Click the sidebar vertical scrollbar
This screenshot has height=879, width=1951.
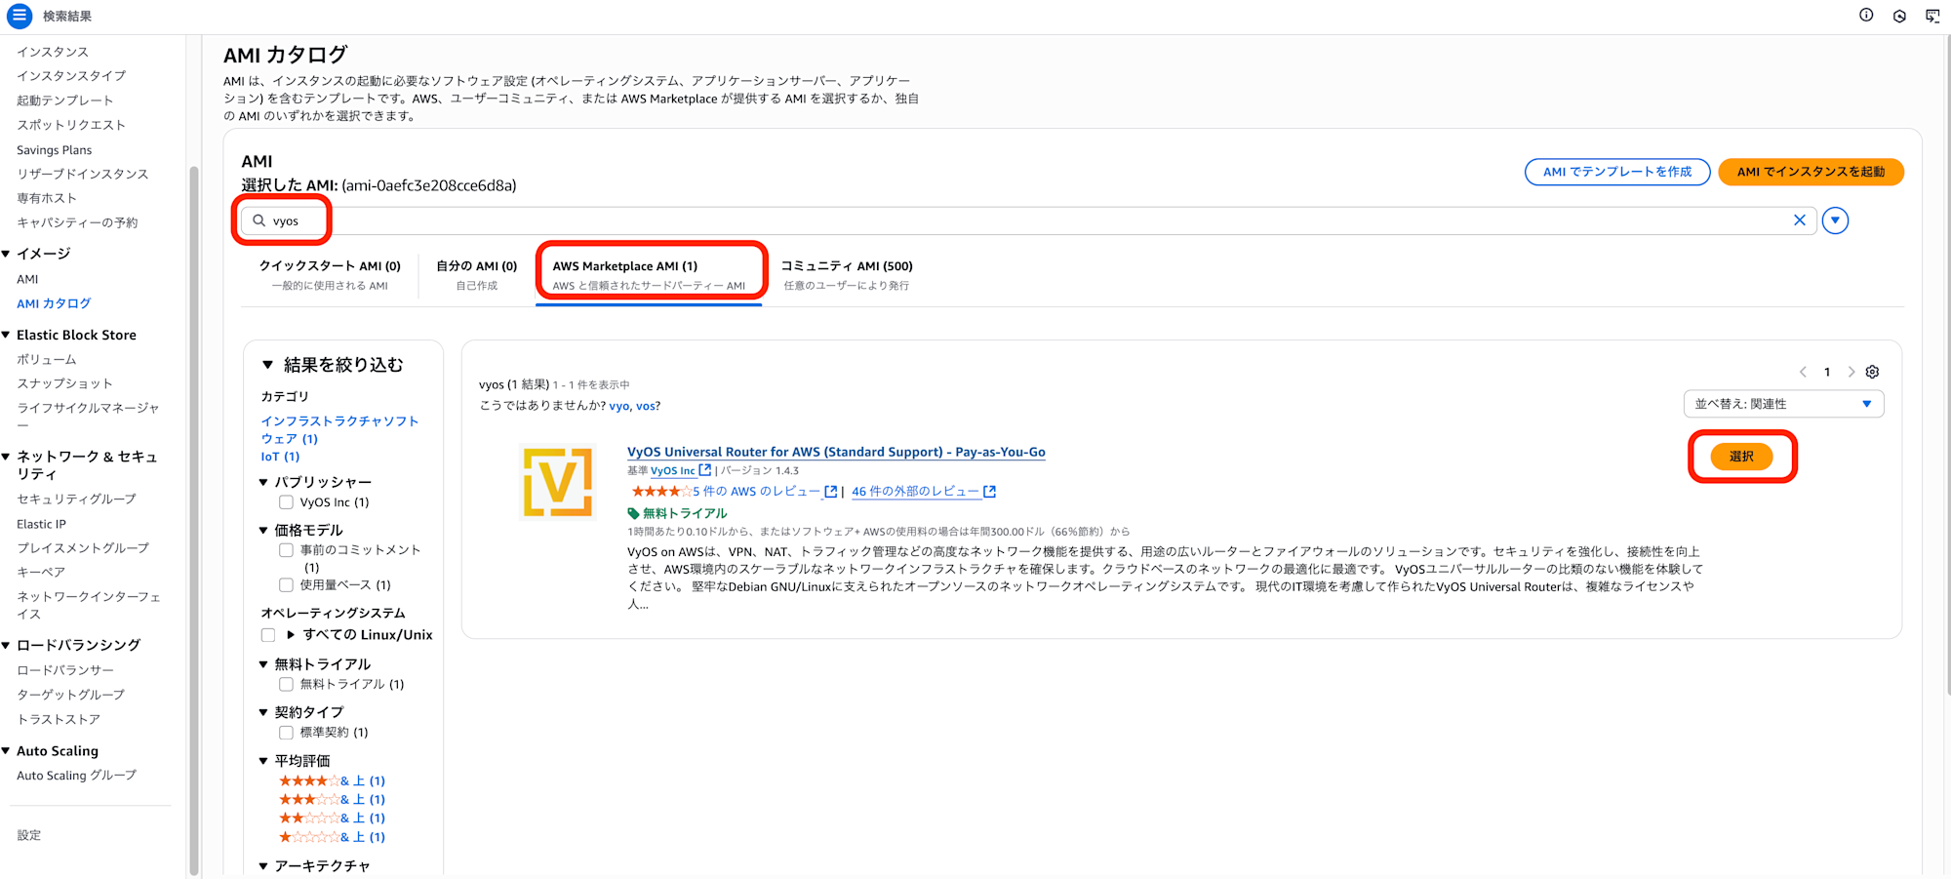(x=193, y=520)
